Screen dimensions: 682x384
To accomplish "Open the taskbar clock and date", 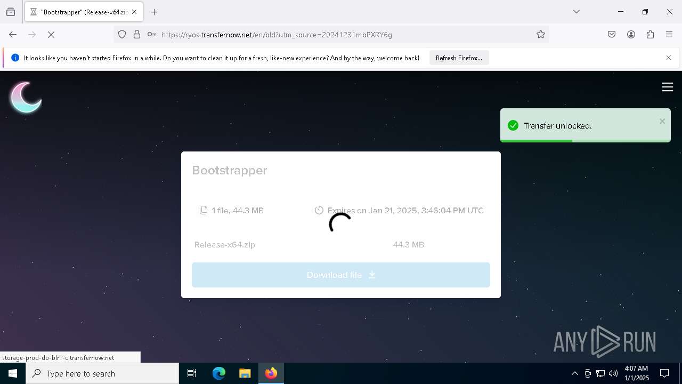I will coord(636,373).
